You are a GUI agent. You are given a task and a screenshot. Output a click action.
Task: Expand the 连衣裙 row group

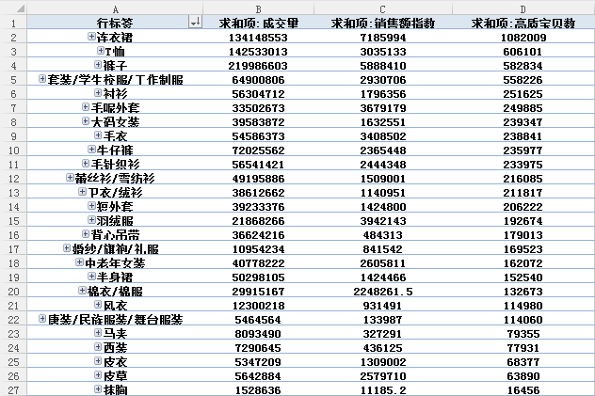[91, 36]
